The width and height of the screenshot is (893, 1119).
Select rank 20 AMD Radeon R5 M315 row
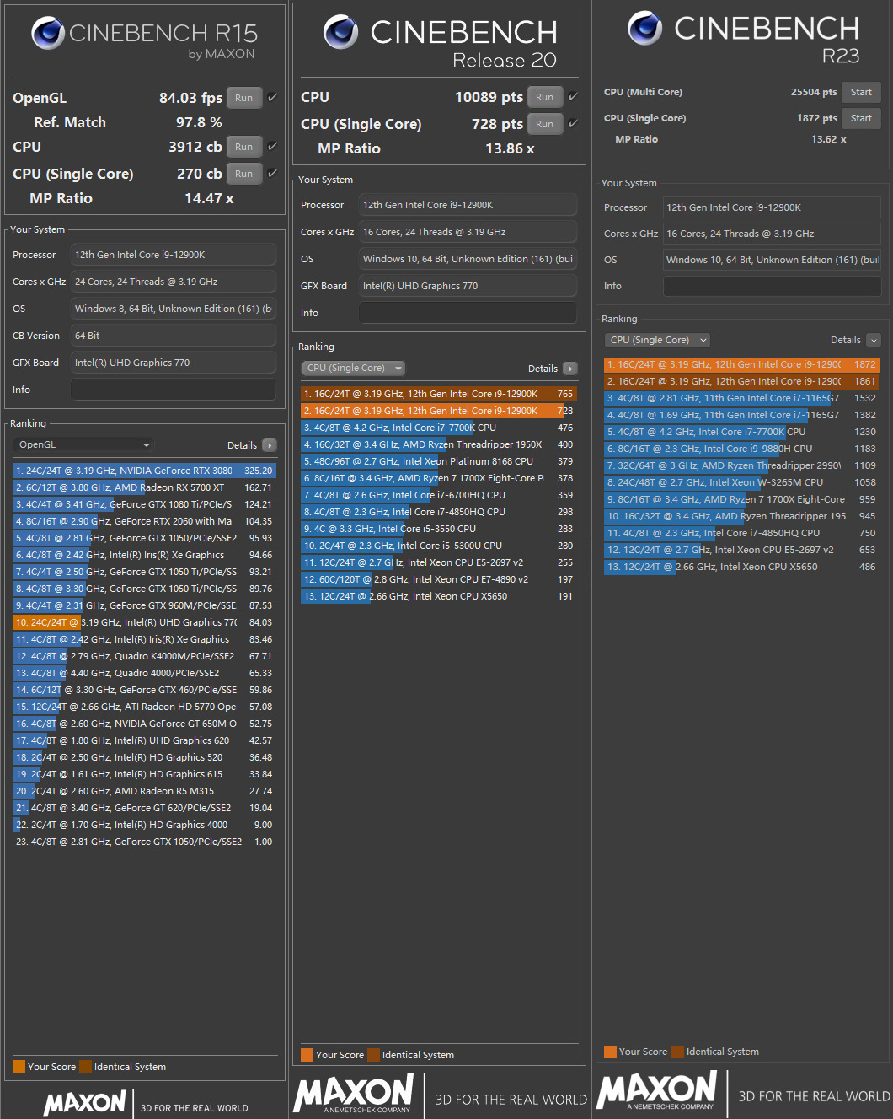144,791
